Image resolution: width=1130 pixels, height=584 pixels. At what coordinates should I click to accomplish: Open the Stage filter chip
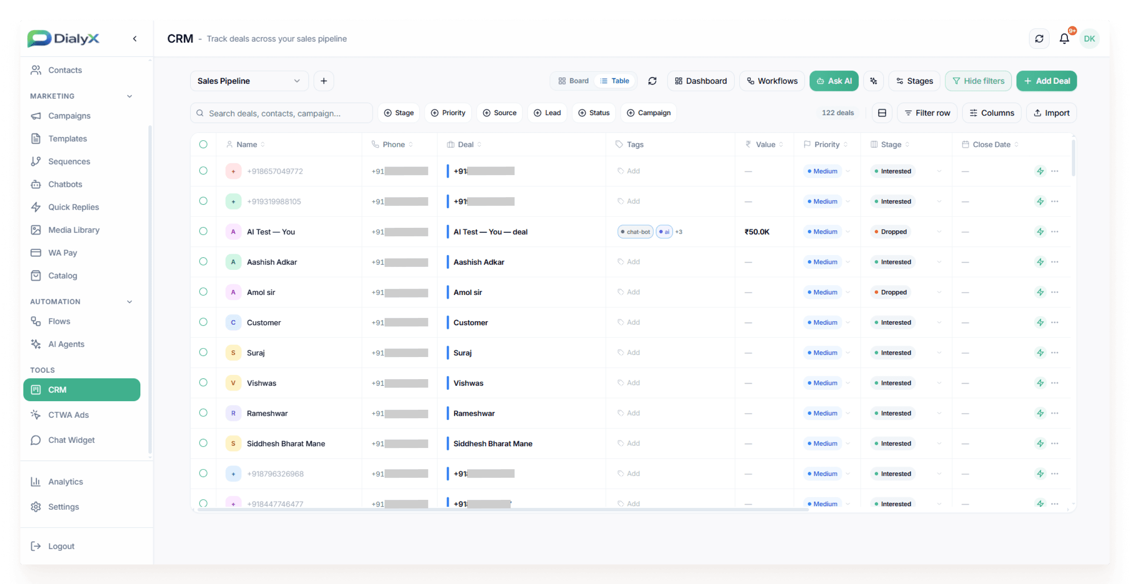[x=399, y=113]
